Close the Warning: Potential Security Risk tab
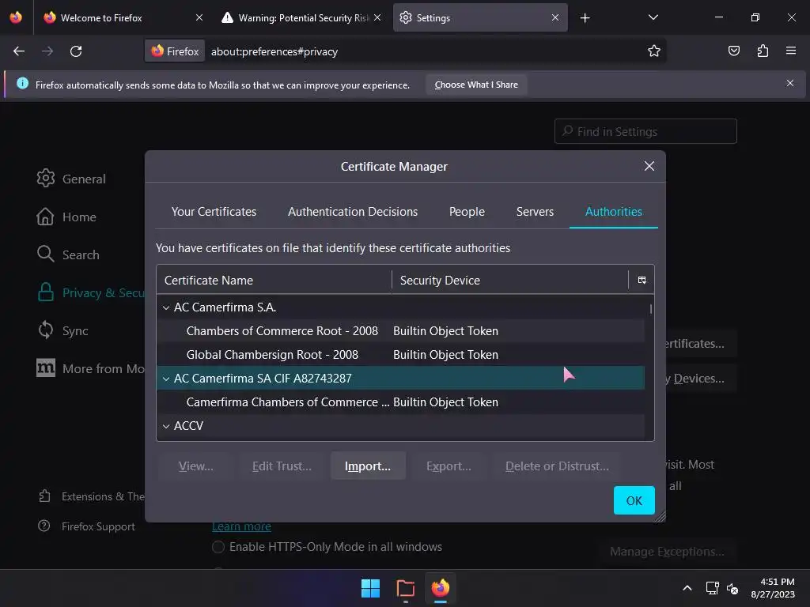Viewport: 810px width, 607px height. (377, 17)
